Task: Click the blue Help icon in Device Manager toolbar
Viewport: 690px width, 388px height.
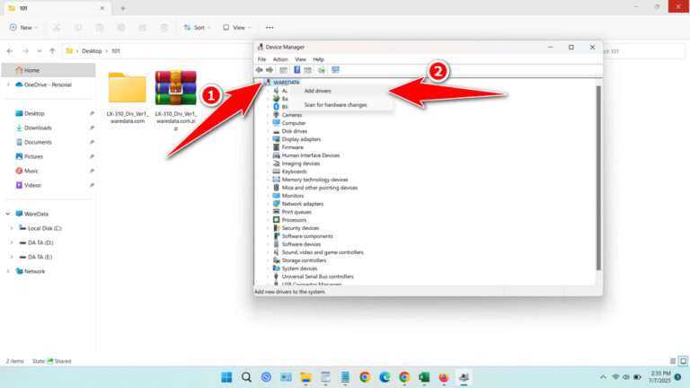Action: (296, 69)
